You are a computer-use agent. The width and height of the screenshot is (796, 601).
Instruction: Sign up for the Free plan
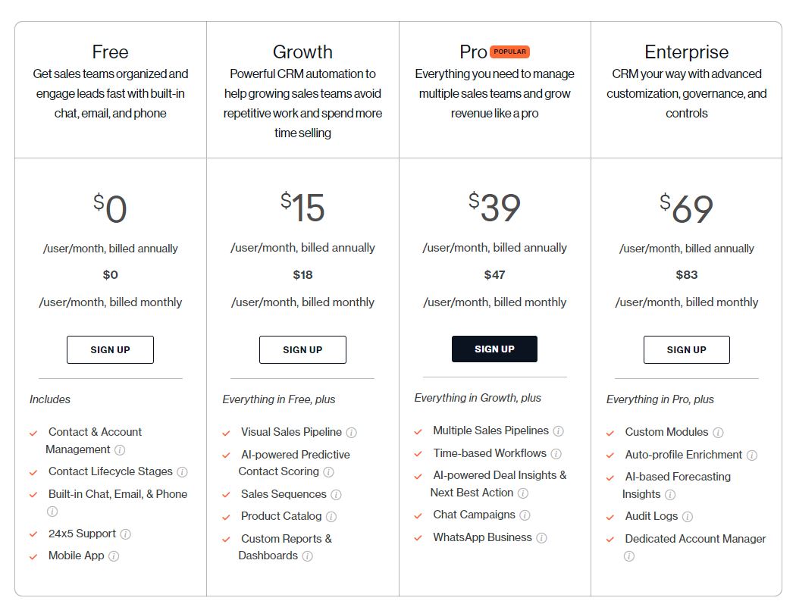coord(110,349)
